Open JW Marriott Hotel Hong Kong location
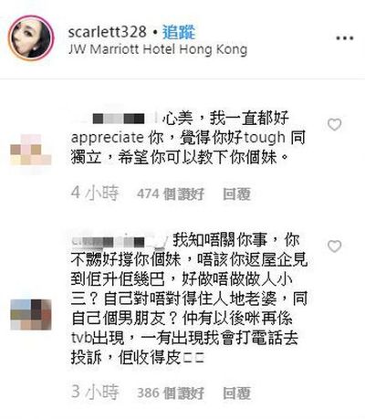 coord(158,50)
